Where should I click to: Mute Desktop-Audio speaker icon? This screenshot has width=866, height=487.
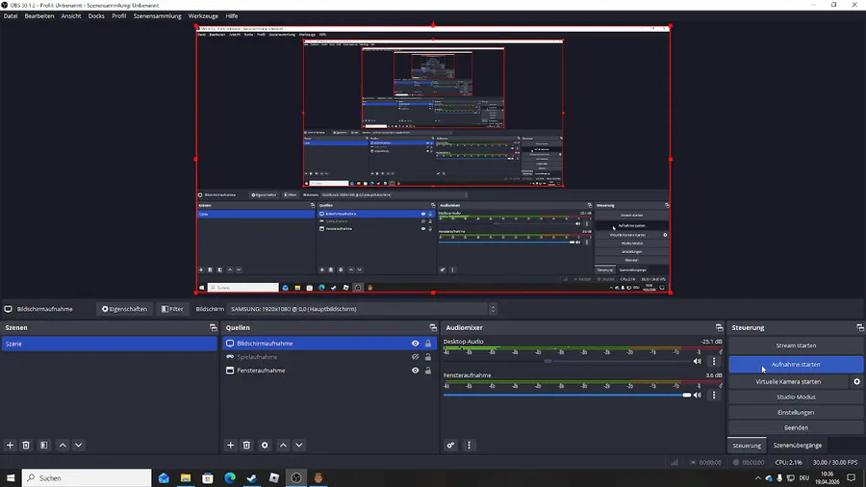pos(697,361)
